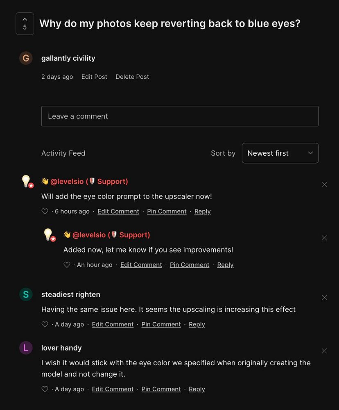Click gallantly civility's avatar
Viewport: 339px width, 410px height.
26,58
